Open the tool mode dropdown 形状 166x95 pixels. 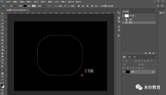point(13,6)
